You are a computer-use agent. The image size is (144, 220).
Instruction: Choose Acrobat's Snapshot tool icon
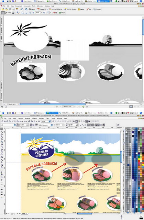13,13
